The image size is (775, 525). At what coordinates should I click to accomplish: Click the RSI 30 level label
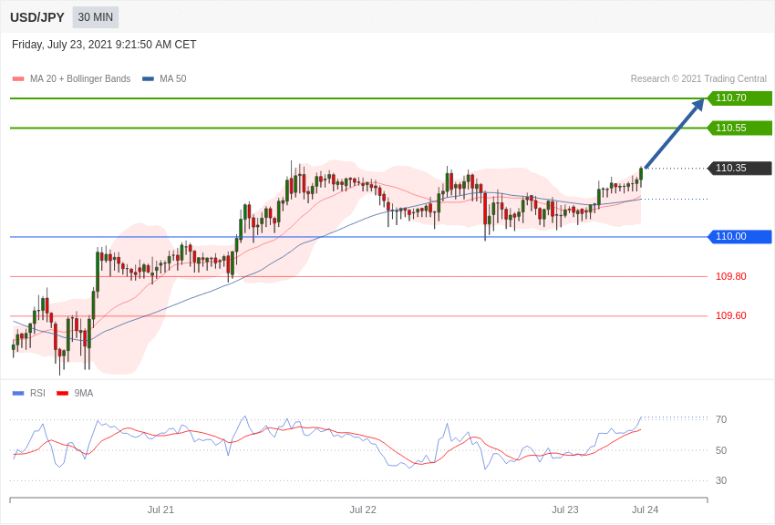(x=721, y=480)
